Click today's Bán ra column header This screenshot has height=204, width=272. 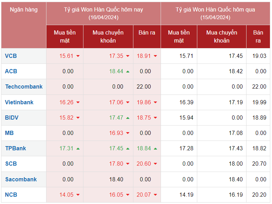147,37
